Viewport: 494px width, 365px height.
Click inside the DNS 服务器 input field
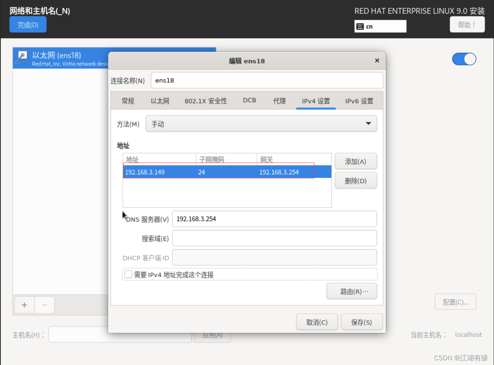point(274,219)
